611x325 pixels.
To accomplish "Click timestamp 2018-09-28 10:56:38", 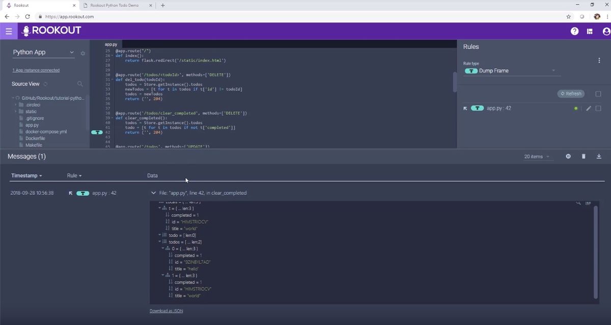I will tap(32, 193).
